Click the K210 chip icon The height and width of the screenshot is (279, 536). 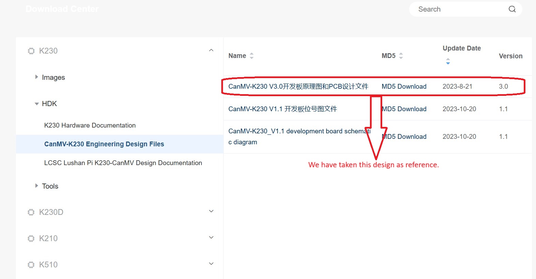pos(31,238)
